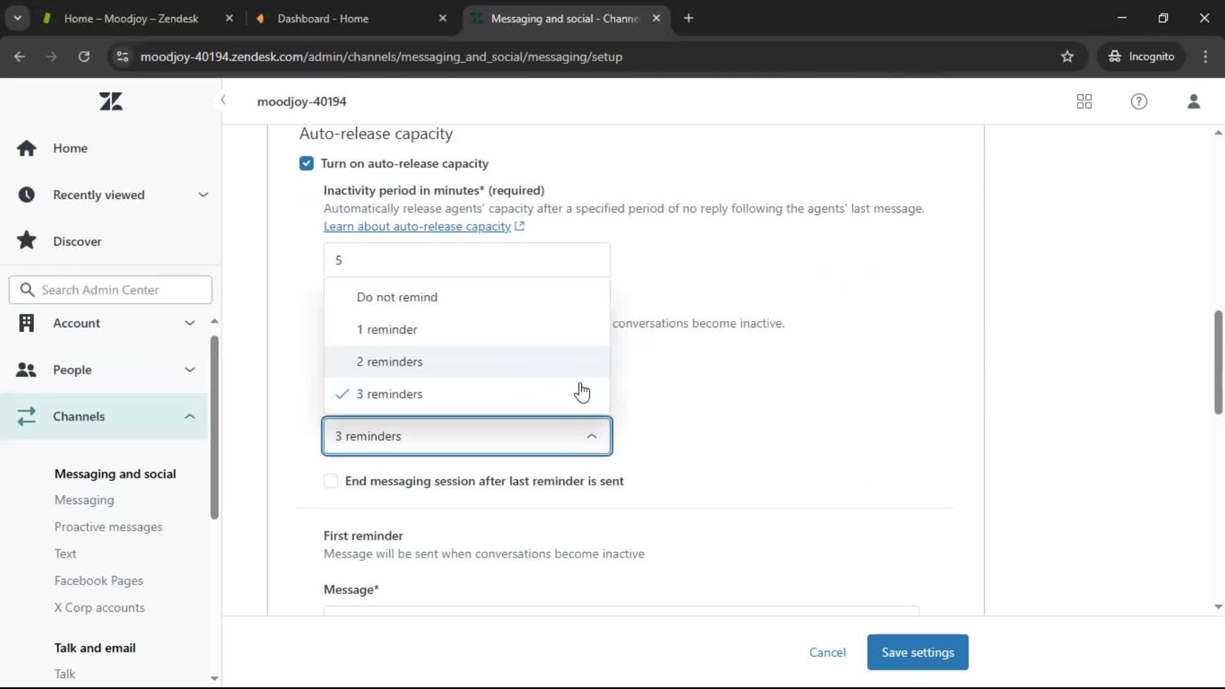Toggle Turn on auto-release capacity checkbox
Screen dimensions: 1225x689
(x=306, y=163)
